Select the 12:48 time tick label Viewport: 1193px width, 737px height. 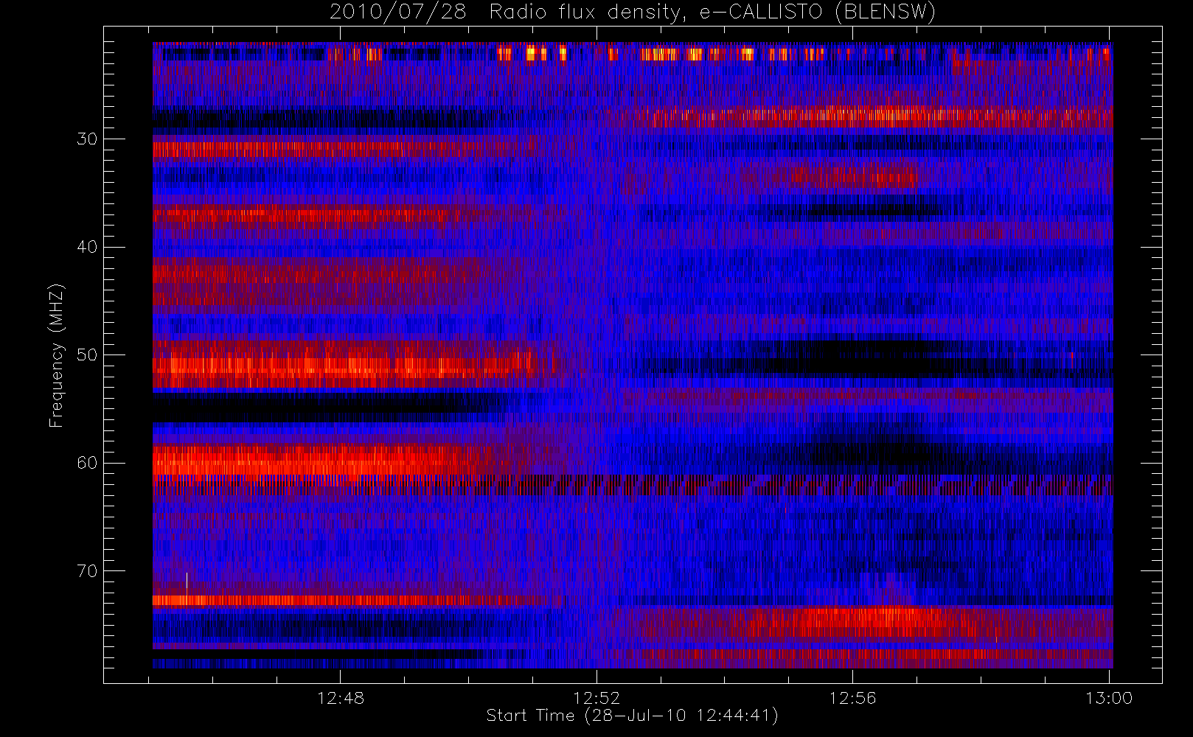(x=341, y=698)
